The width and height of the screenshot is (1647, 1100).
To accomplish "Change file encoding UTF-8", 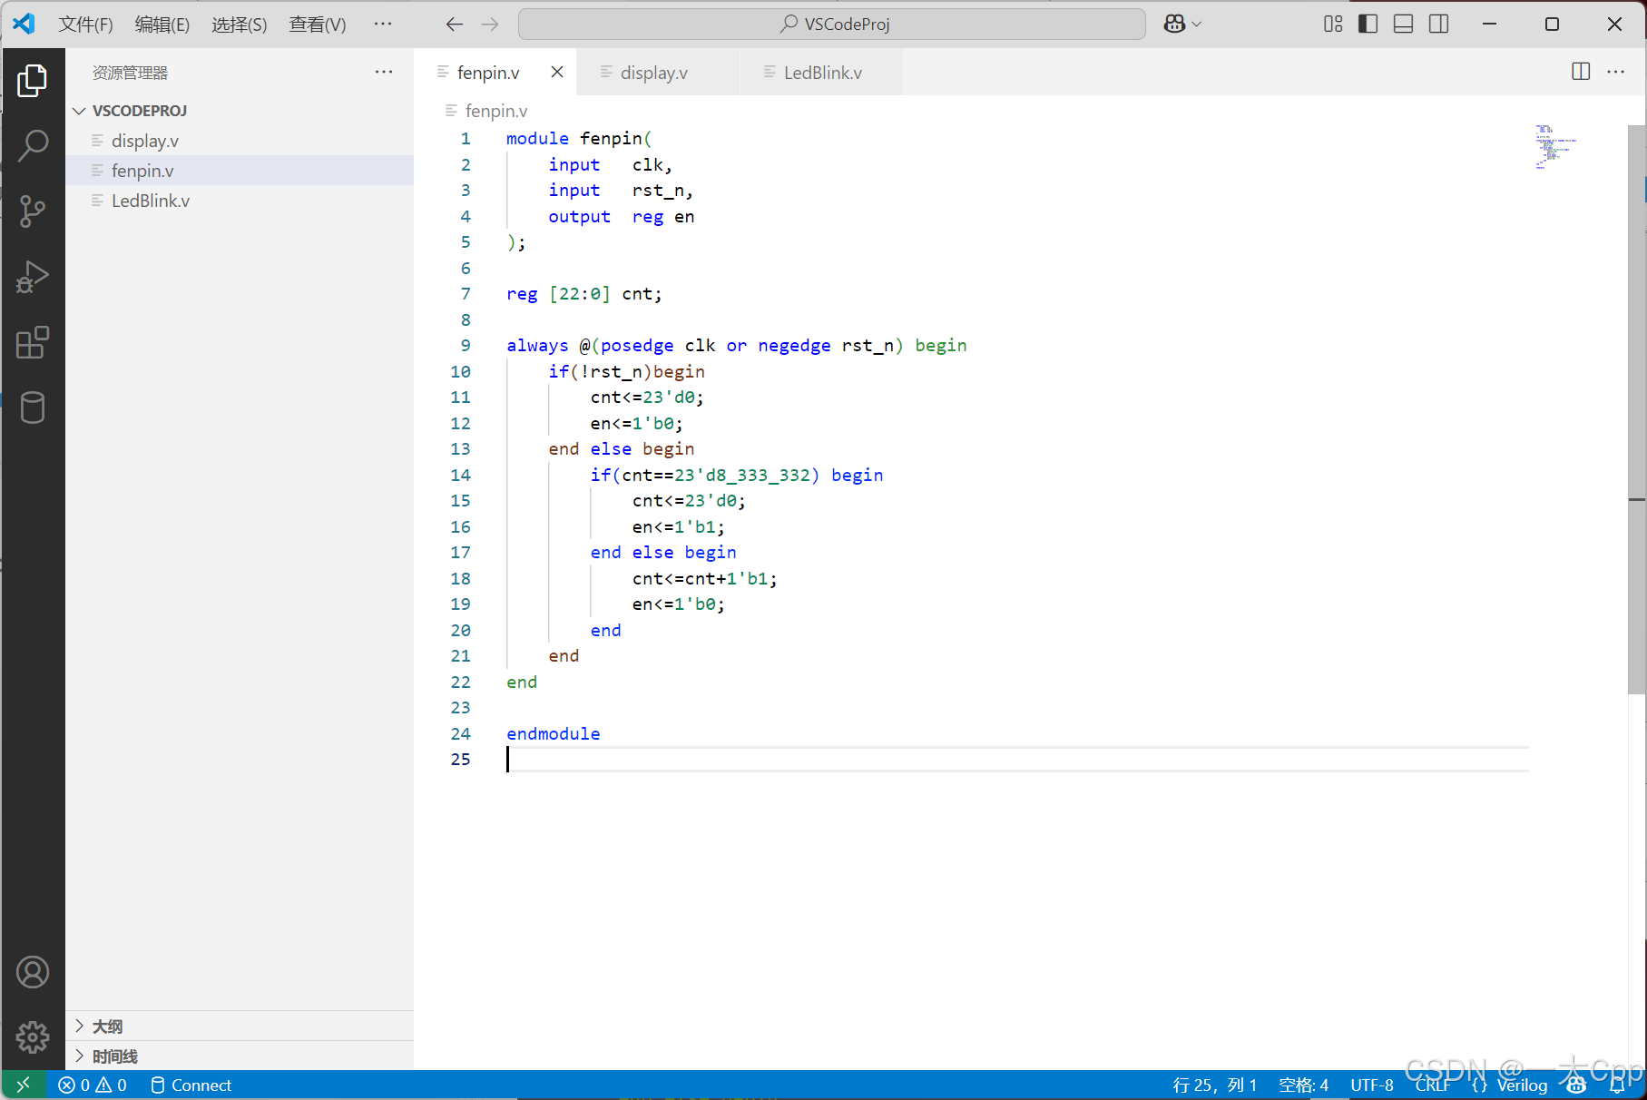I will coord(1371,1085).
